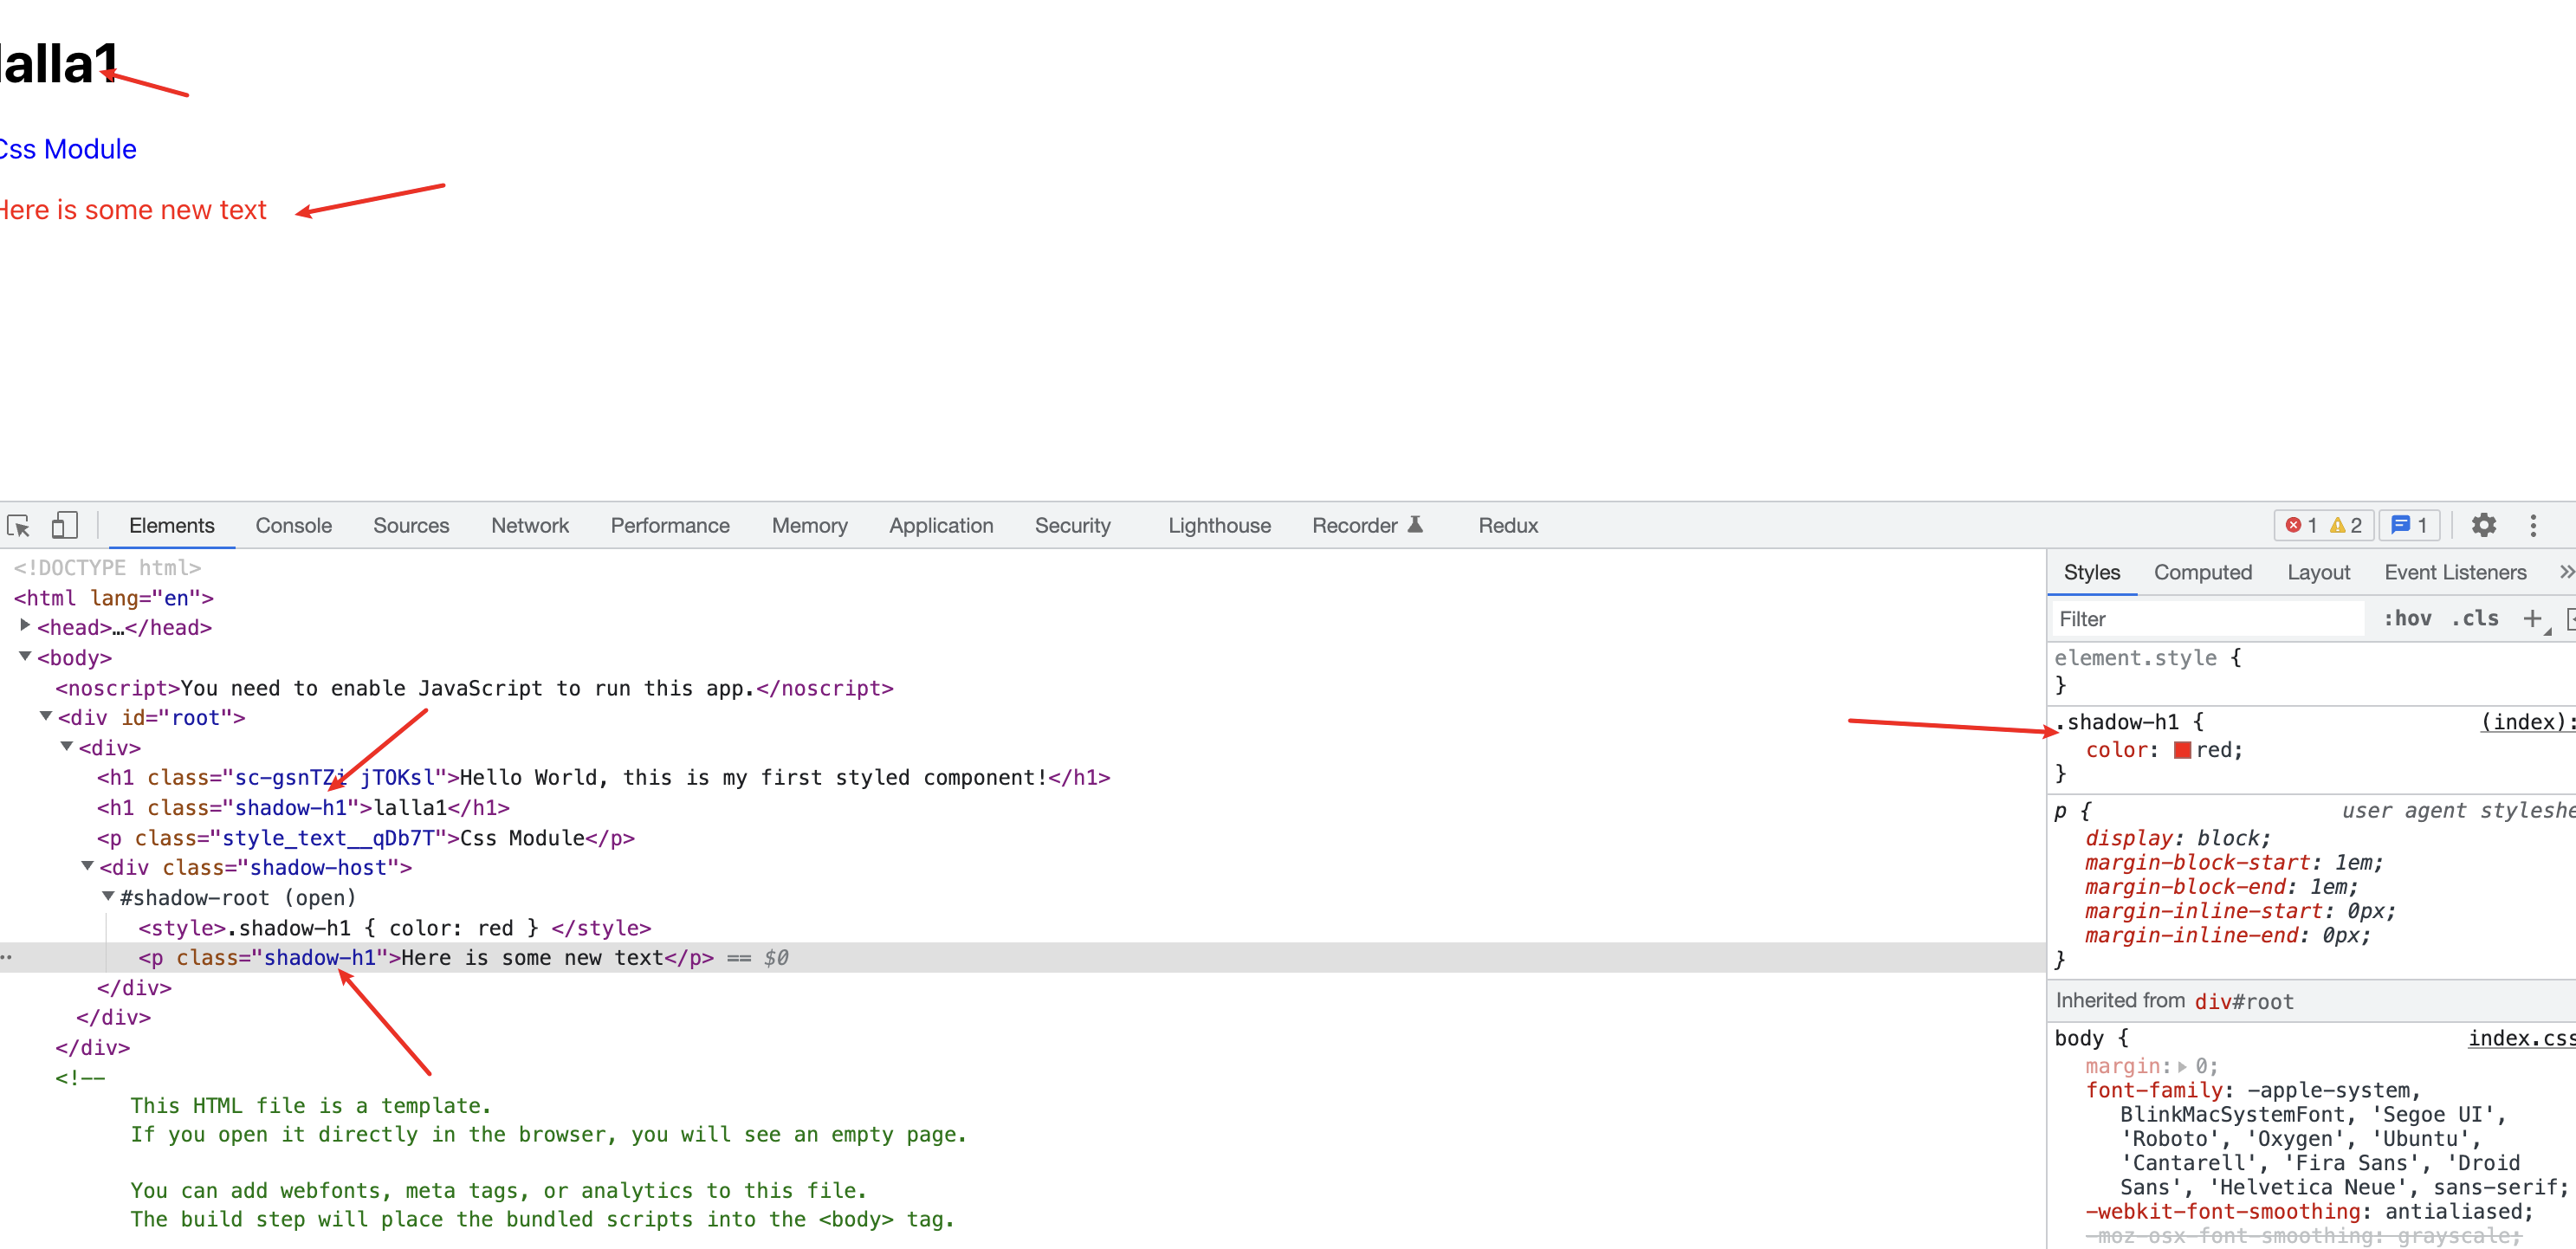Select the p 'Here is some new text' row
This screenshot has width=2576, height=1249.
(x=1023, y=957)
